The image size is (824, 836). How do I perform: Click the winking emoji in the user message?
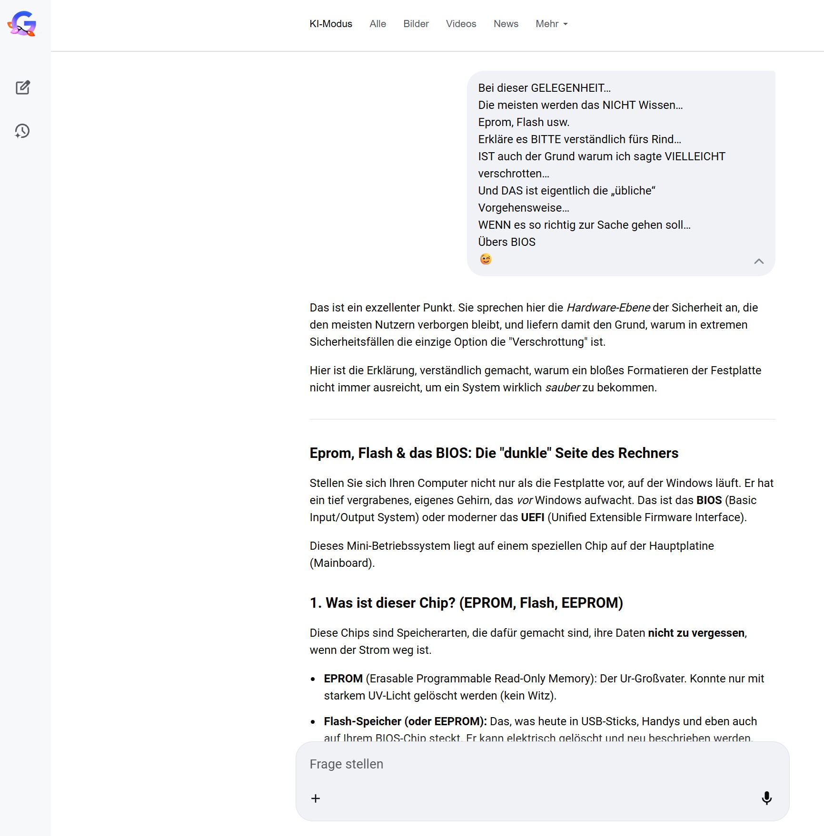click(x=486, y=259)
